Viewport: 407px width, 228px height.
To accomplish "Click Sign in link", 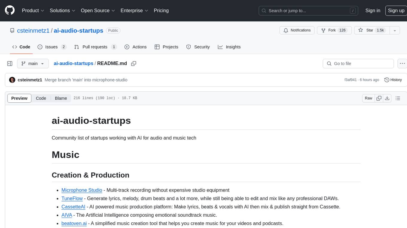I will [373, 10].
